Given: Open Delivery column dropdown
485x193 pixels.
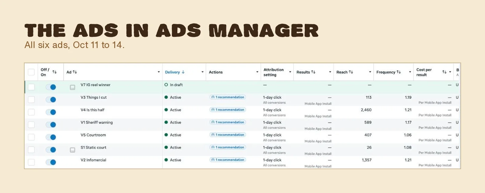Looking at the screenshot, I should point(202,72).
